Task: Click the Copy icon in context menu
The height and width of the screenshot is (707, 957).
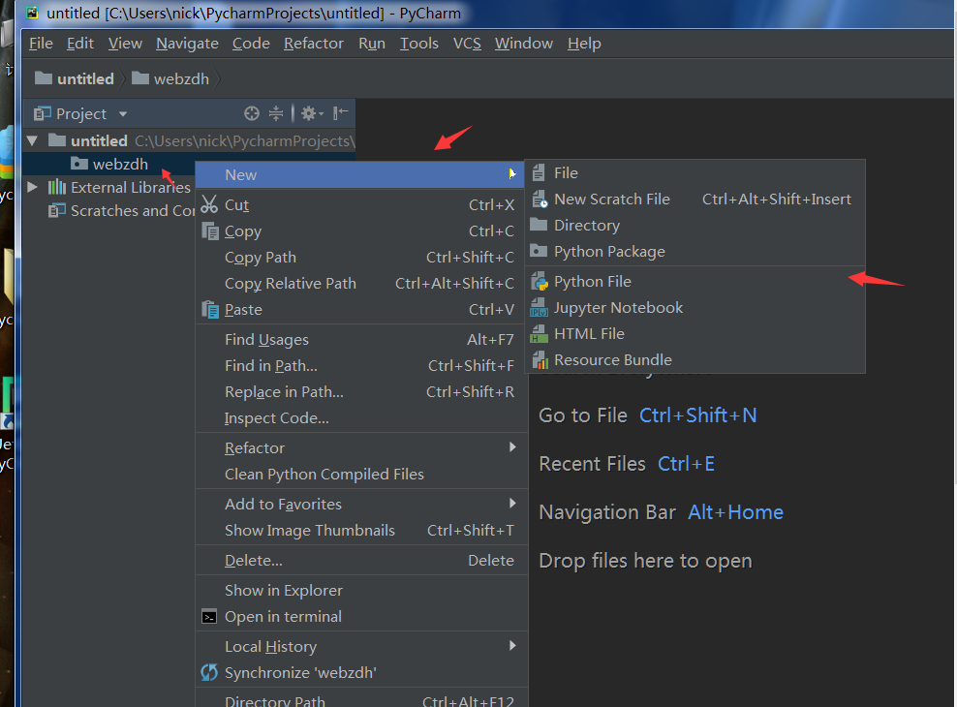Action: pos(210,231)
